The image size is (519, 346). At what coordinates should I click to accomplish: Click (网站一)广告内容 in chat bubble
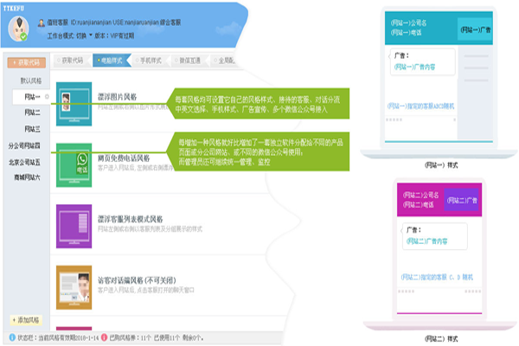[414, 67]
